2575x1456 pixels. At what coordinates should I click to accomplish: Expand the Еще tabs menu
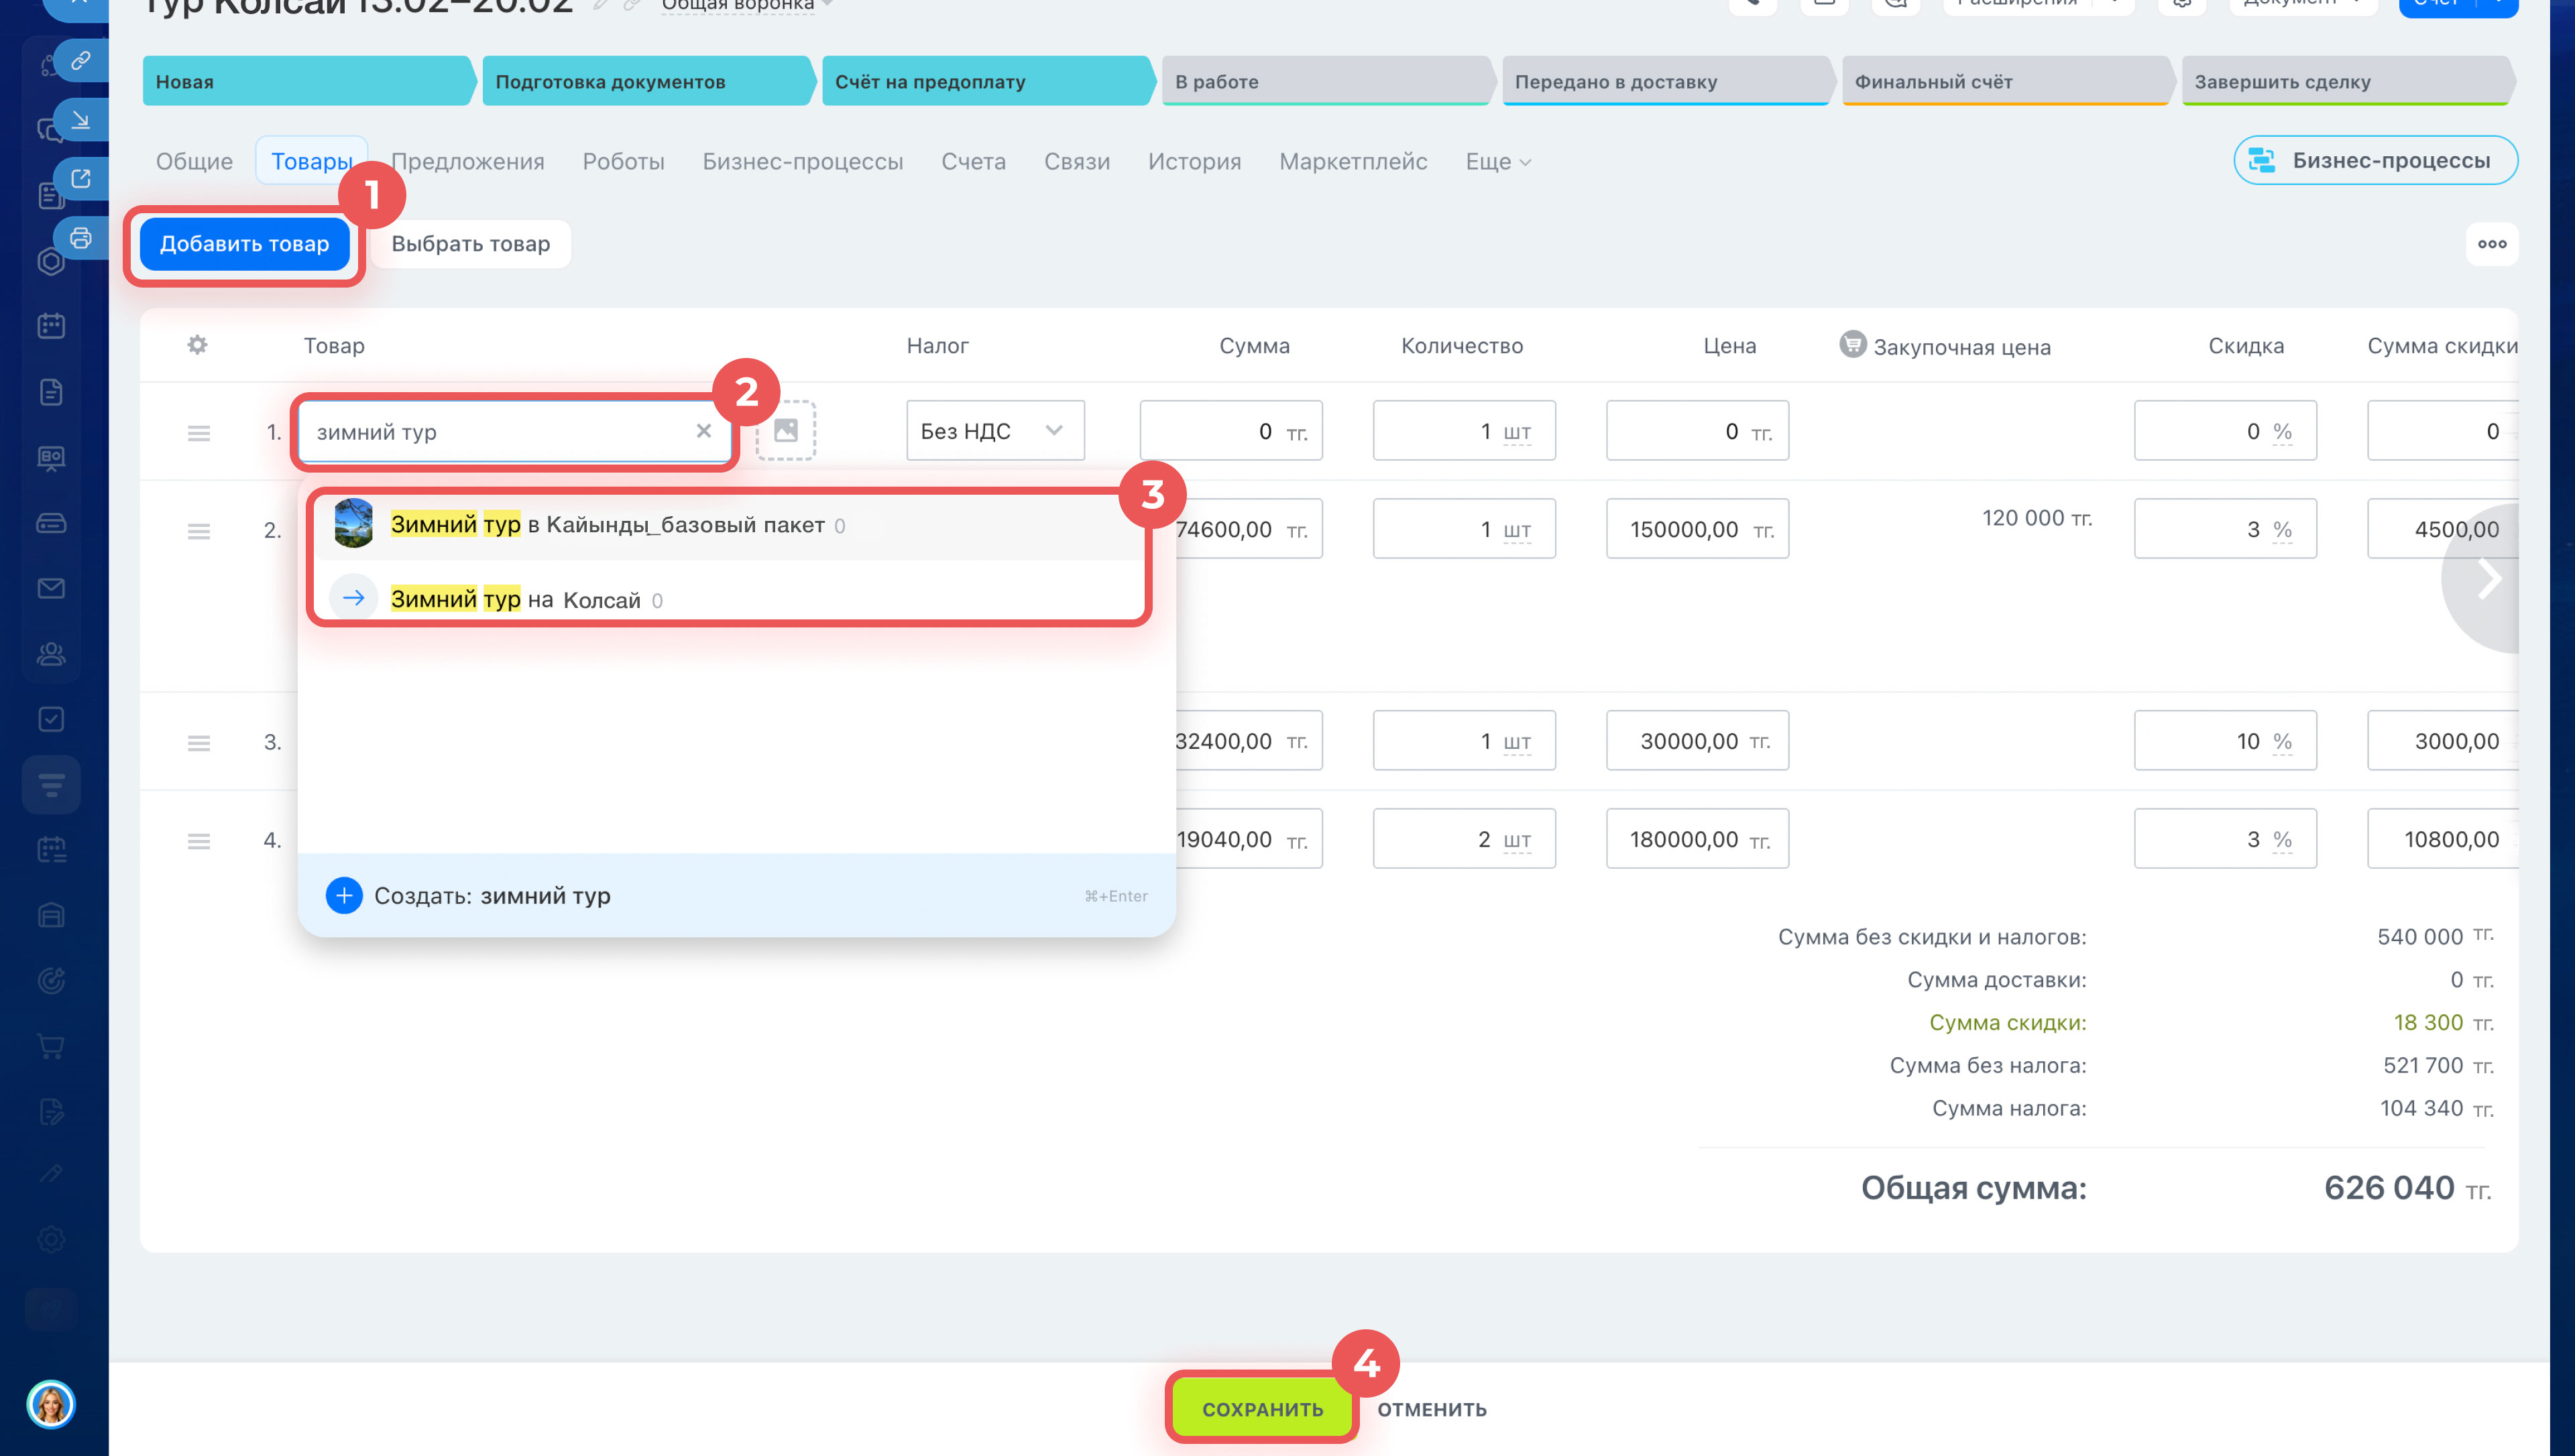(1497, 162)
